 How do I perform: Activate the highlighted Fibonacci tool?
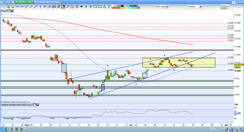[x=63, y=7]
